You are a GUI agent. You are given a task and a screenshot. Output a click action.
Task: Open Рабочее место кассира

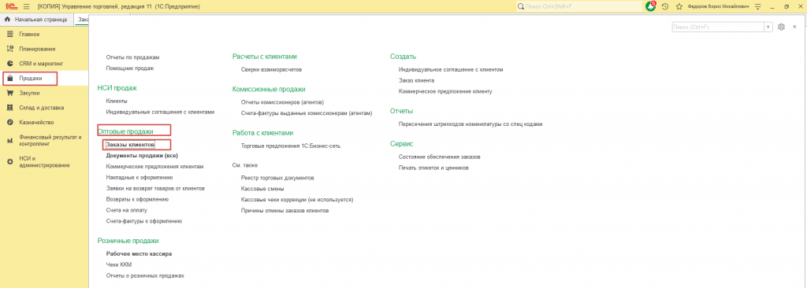pyautogui.click(x=139, y=253)
